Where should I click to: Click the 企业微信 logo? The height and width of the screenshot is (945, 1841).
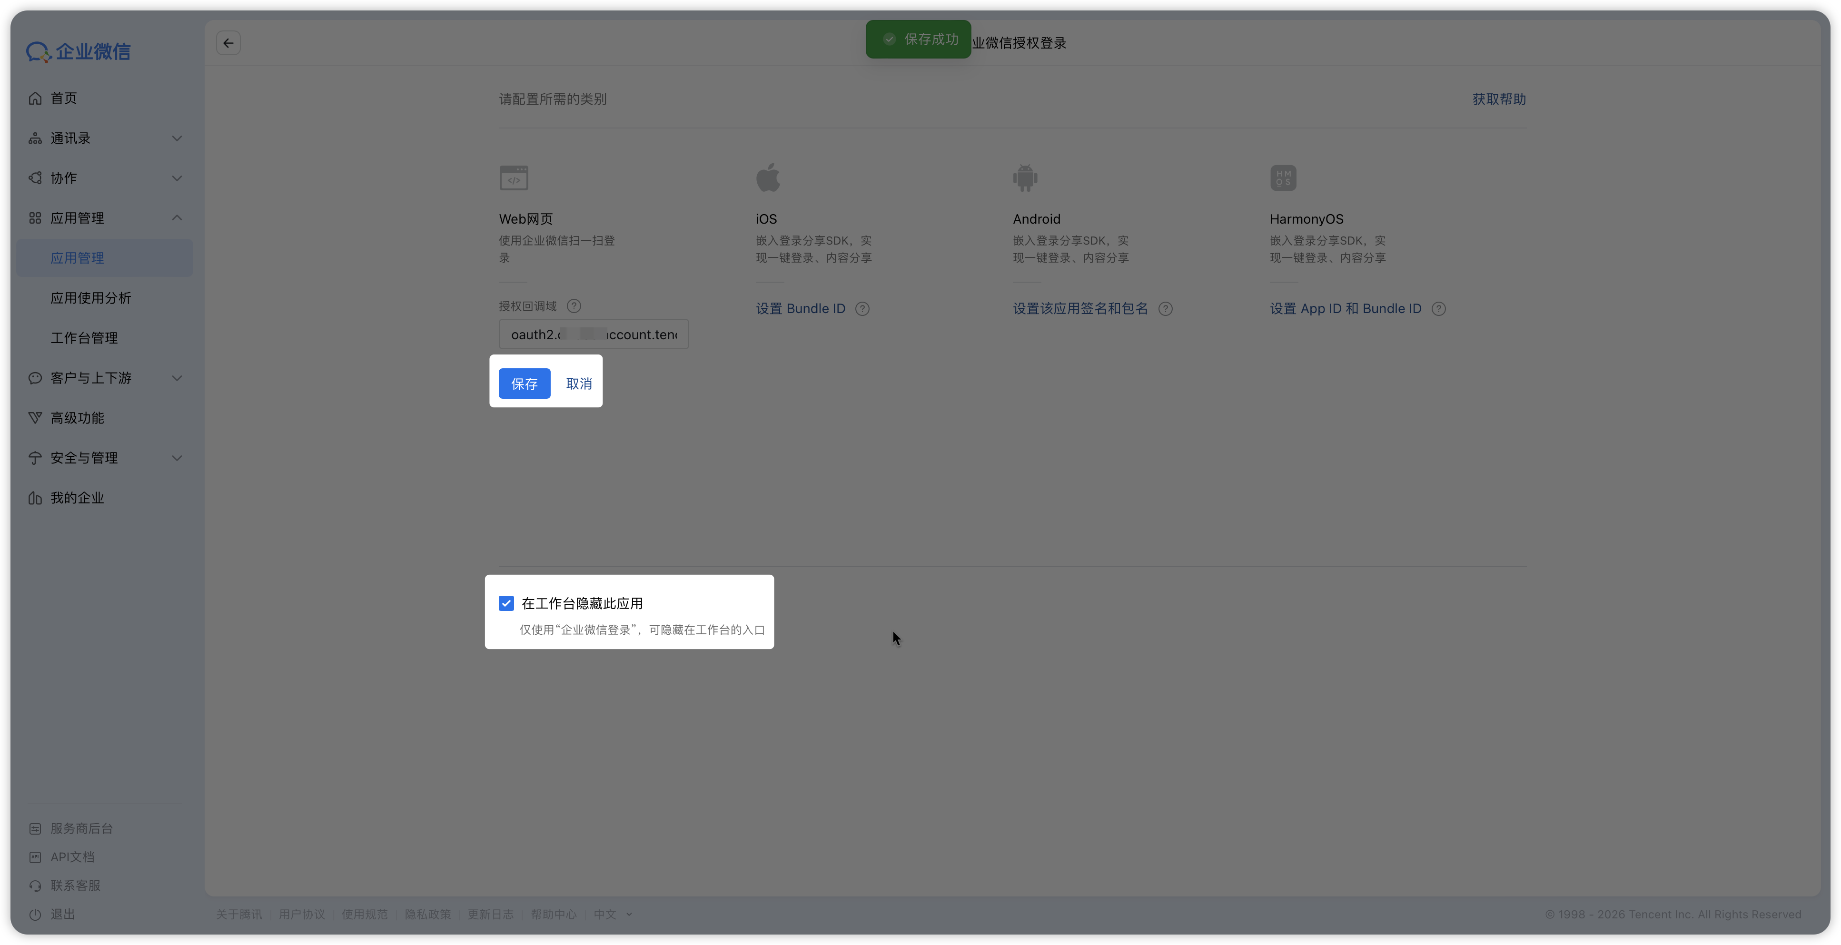[x=79, y=51]
